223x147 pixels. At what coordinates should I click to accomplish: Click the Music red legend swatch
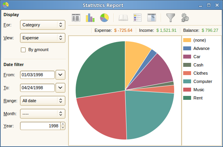pyautogui.click(x=187, y=90)
